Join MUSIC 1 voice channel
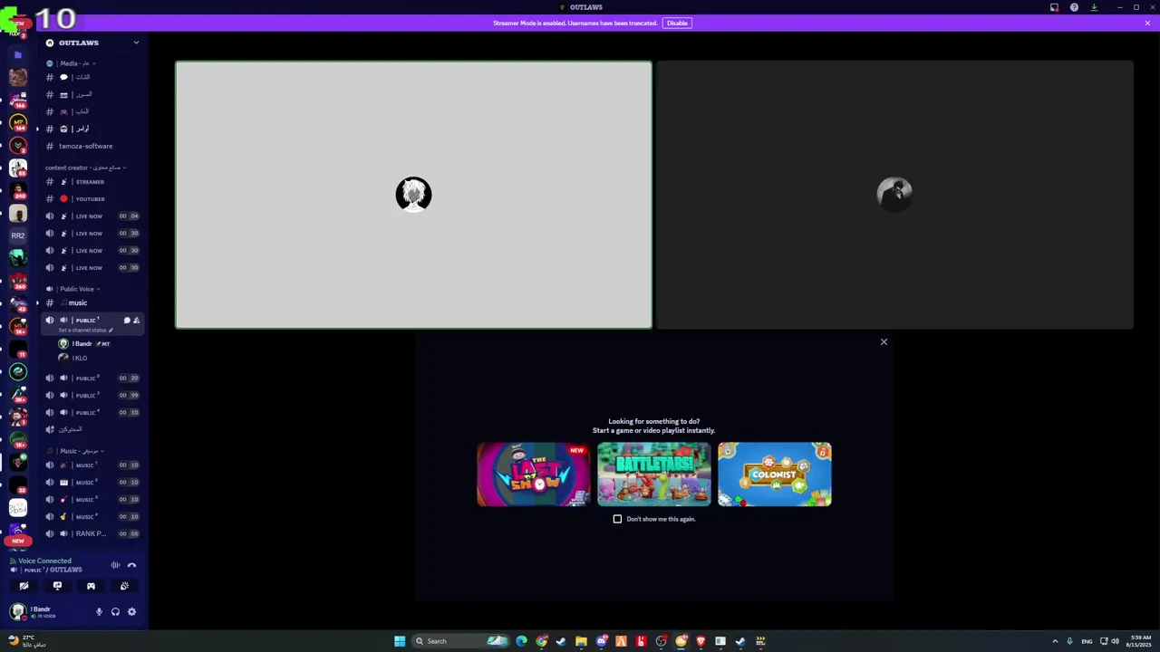The width and height of the screenshot is (1160, 652). tap(92, 465)
